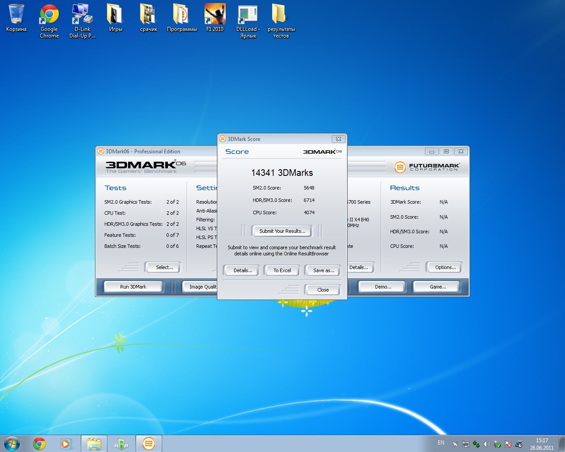Launch Chrome from the taskbar
Screen dimensions: 565x452
pos(39,444)
